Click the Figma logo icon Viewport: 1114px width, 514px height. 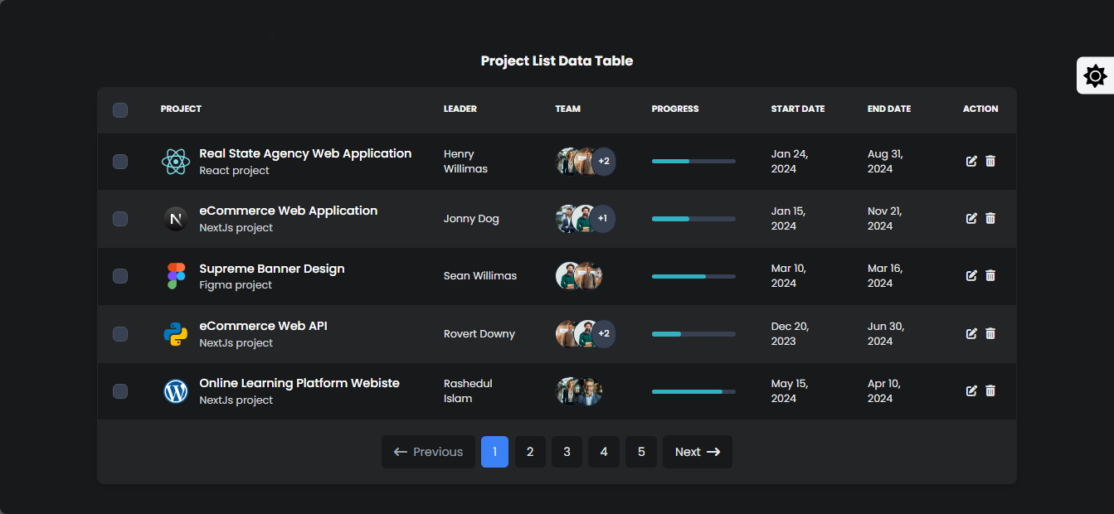[x=176, y=276]
